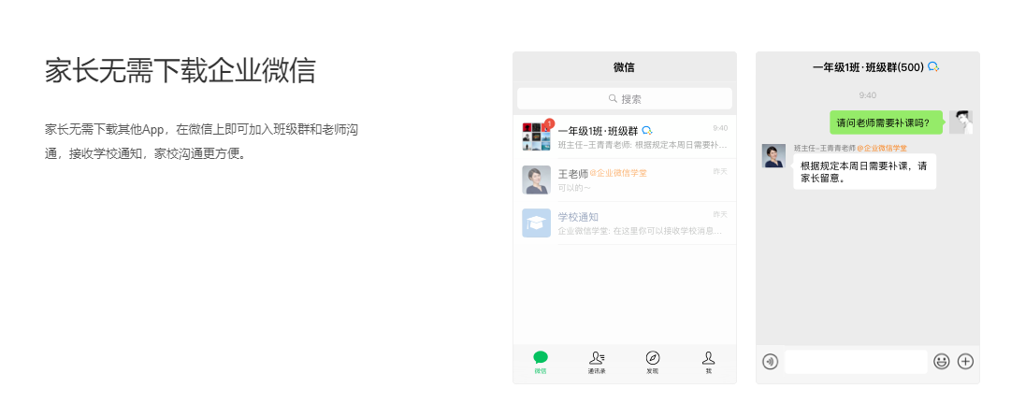
Task: Click the green message 请问老师需要补课吗？
Action: click(883, 122)
